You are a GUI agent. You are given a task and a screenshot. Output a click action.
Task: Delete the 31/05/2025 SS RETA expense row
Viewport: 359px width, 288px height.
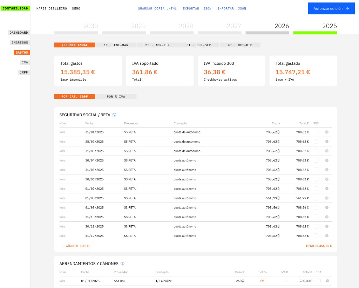(x=327, y=170)
